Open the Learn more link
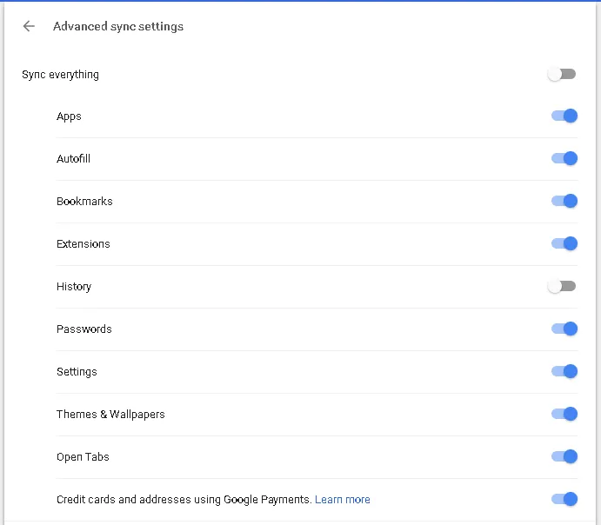Image resolution: width=601 pixels, height=525 pixels. pos(343,500)
